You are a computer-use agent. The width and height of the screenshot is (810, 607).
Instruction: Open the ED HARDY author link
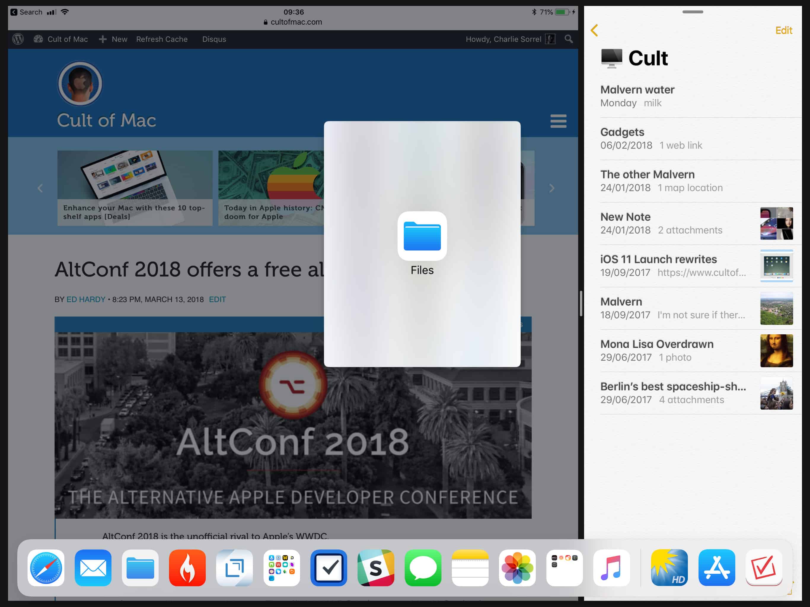coord(86,299)
